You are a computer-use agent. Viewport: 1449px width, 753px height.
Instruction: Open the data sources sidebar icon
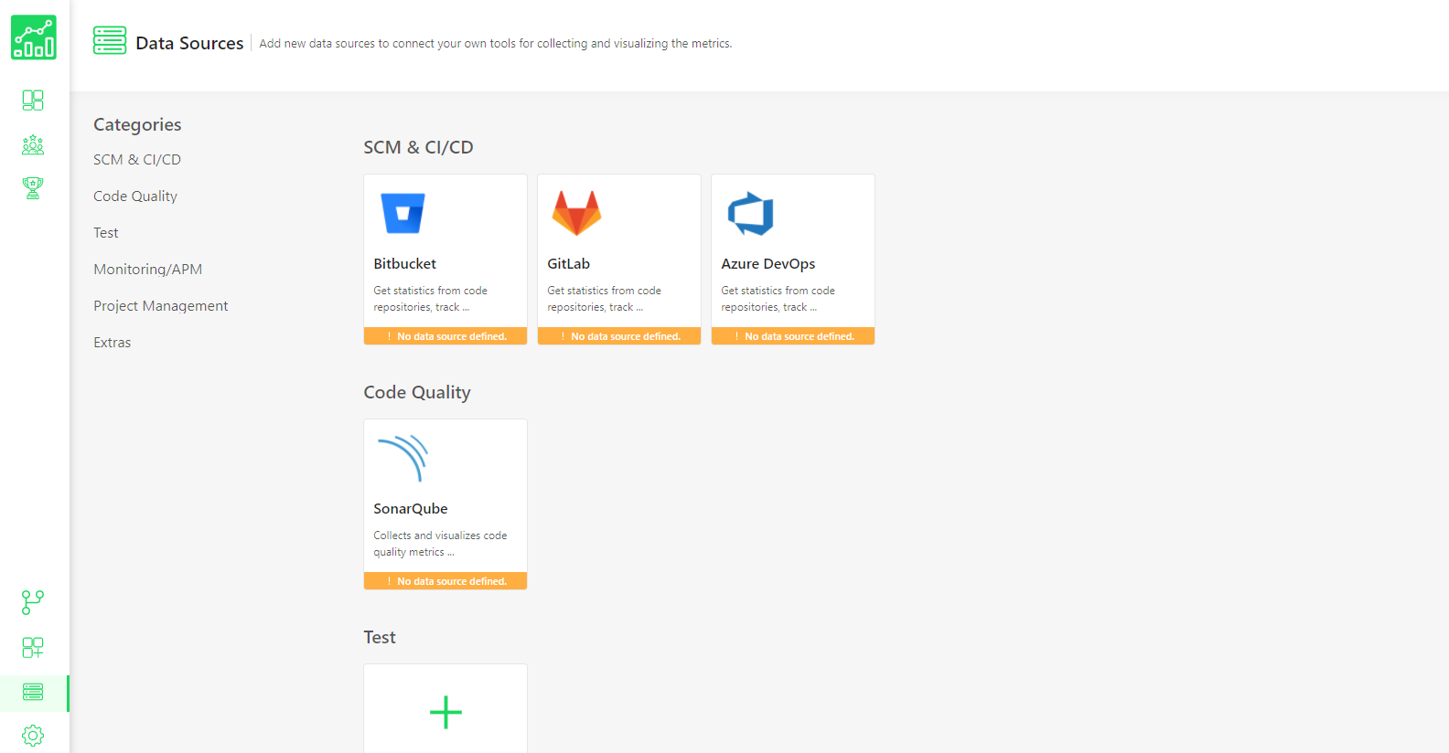[33, 692]
